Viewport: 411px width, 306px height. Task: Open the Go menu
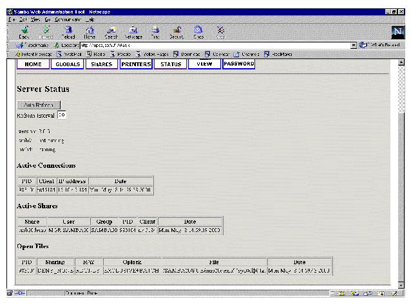click(48, 20)
